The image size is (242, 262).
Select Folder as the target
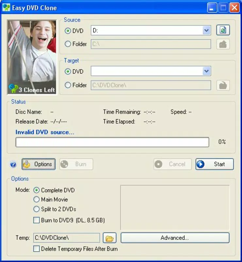75,85
